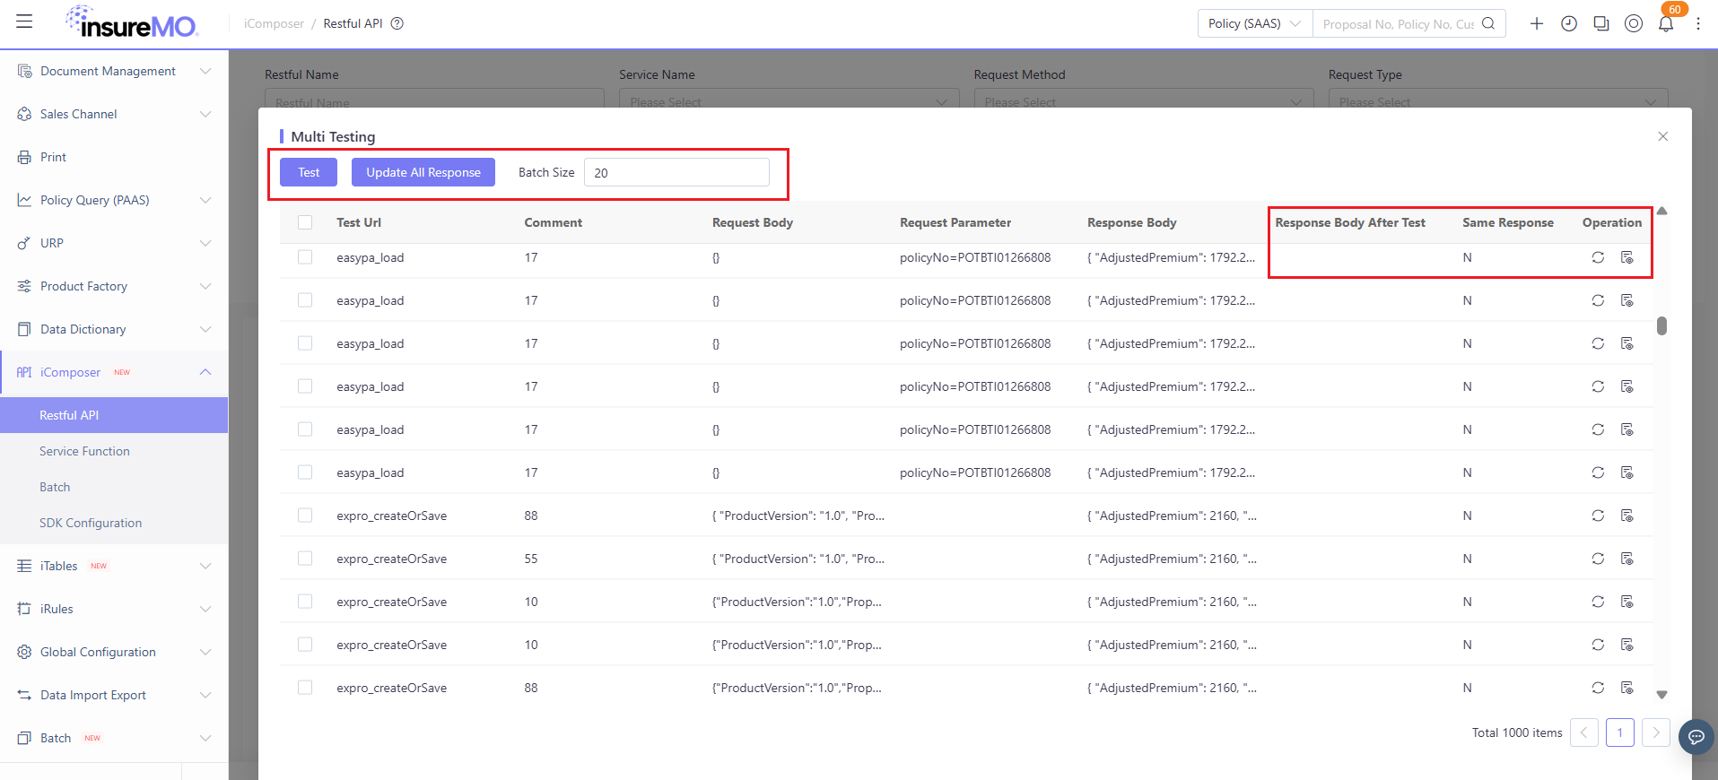Viewport: 1718px width, 780px height.
Task: Click refresh icon in sixth easypa_load row
Action: [x=1598, y=472]
